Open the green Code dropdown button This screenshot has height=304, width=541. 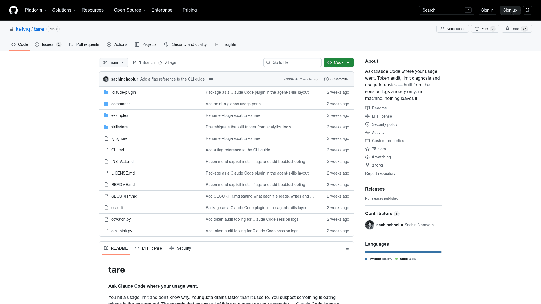pyautogui.click(x=339, y=62)
